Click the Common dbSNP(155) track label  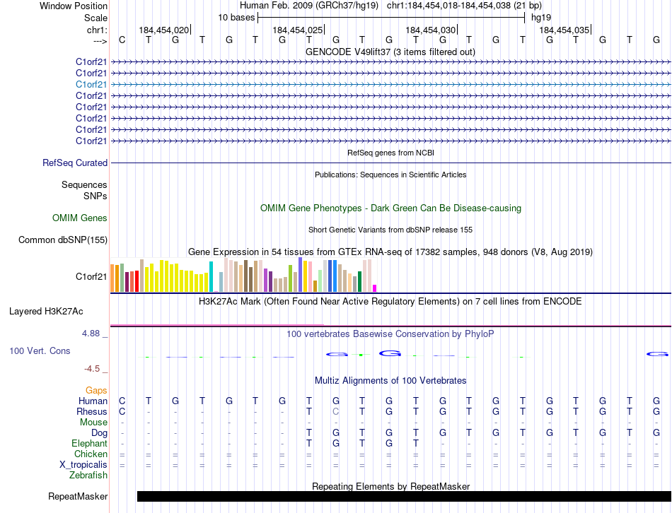[63, 240]
